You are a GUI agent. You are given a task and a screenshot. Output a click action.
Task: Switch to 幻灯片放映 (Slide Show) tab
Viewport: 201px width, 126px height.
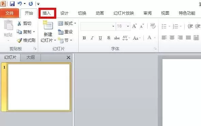[124, 13]
